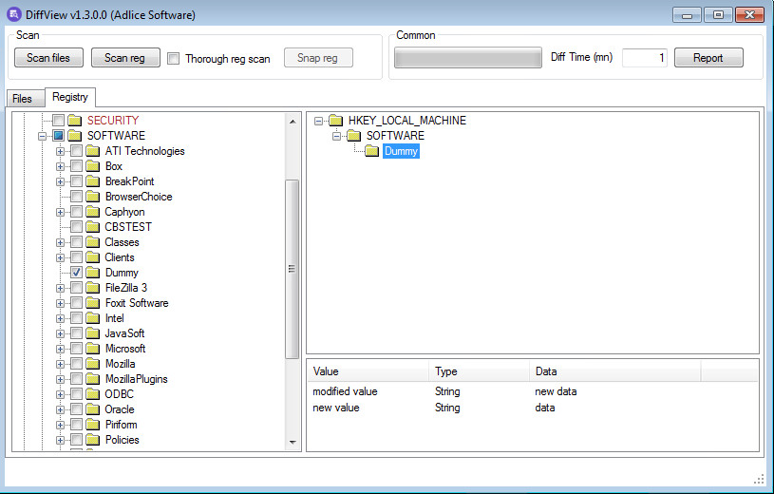Enable the Thorough reg scan checkbox
774x494 pixels.
click(x=173, y=59)
